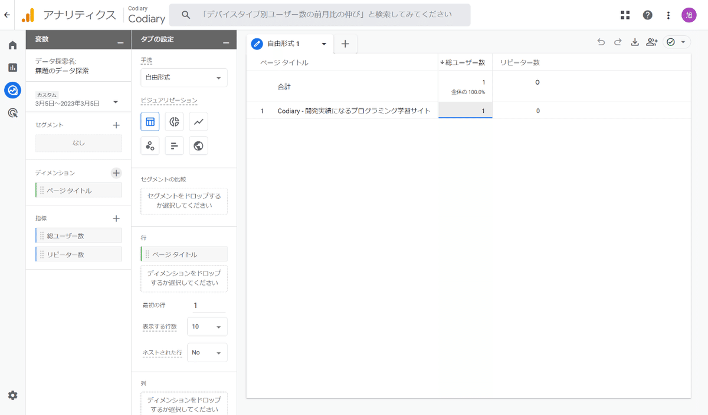Click the 総ユーザー数 metric chip

coord(78,235)
